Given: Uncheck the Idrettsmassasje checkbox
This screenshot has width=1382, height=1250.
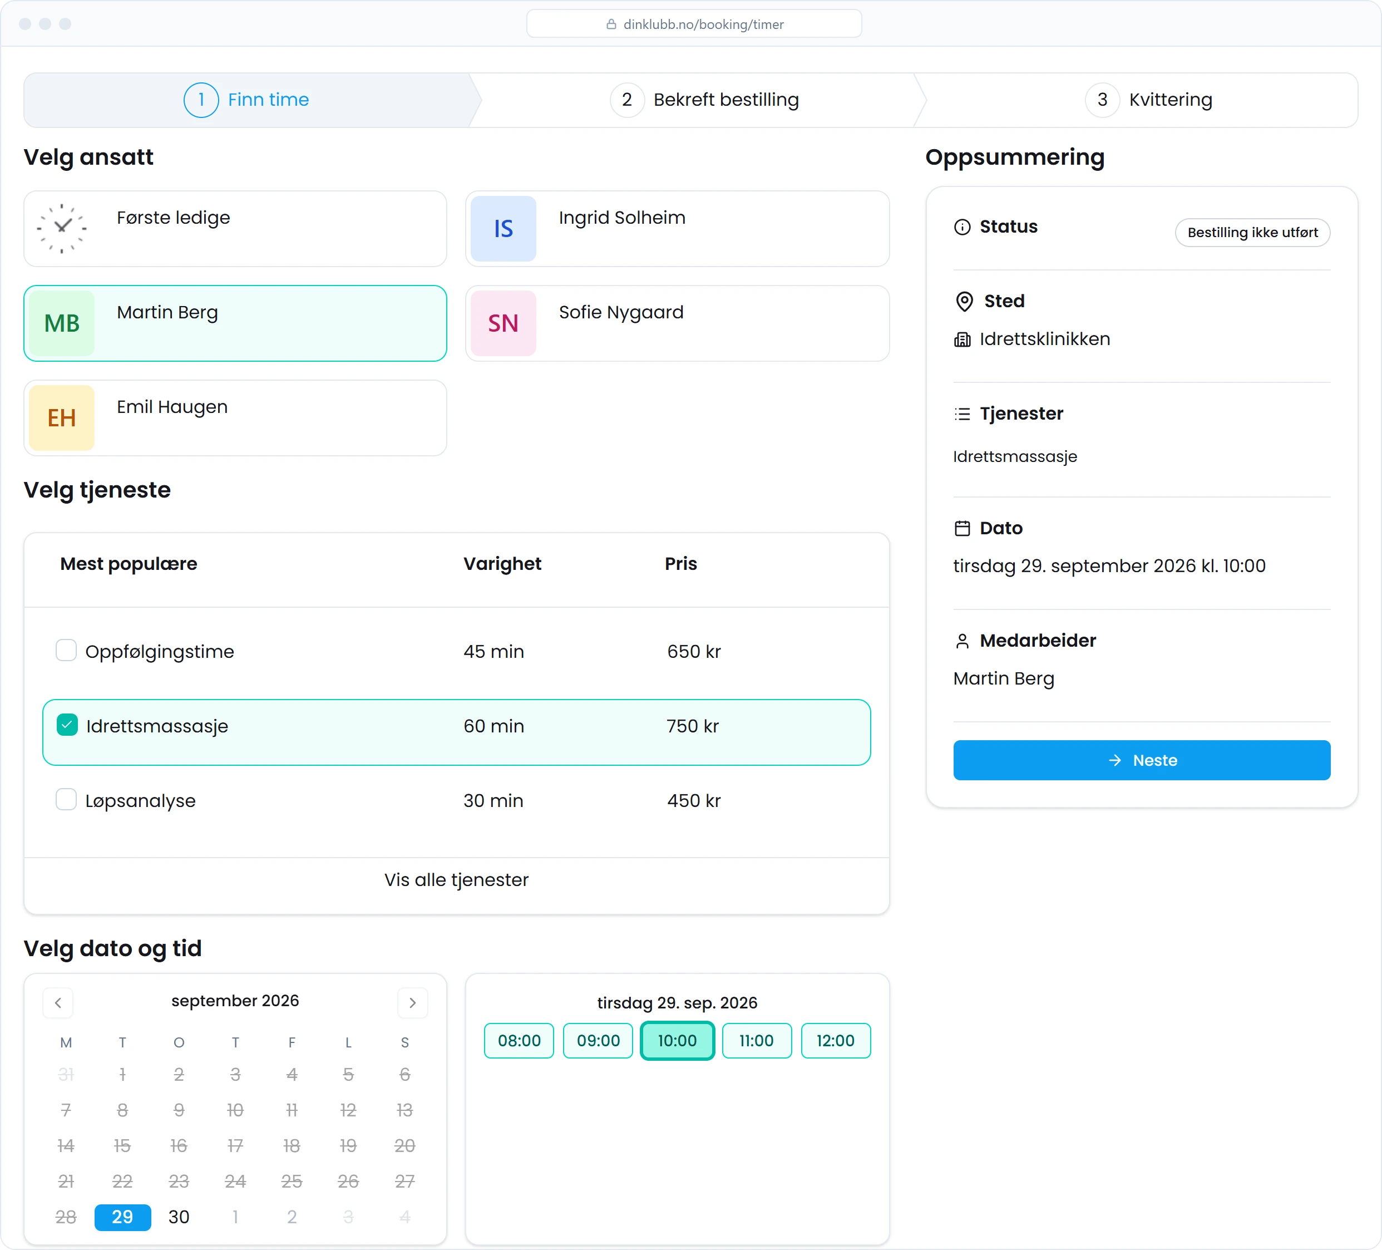Looking at the screenshot, I should point(67,725).
